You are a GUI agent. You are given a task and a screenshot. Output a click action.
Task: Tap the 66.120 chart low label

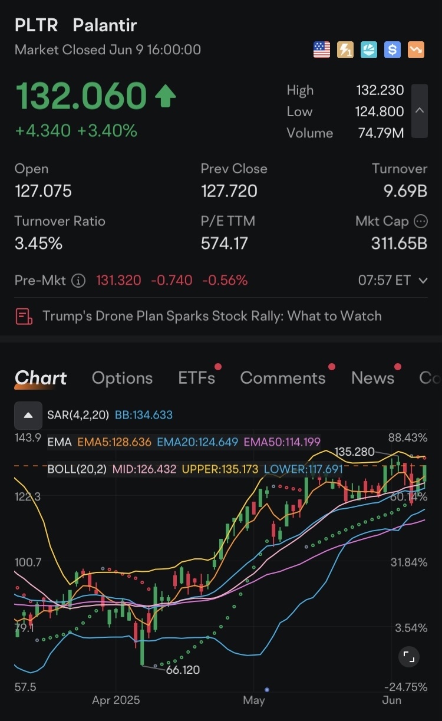point(183,670)
